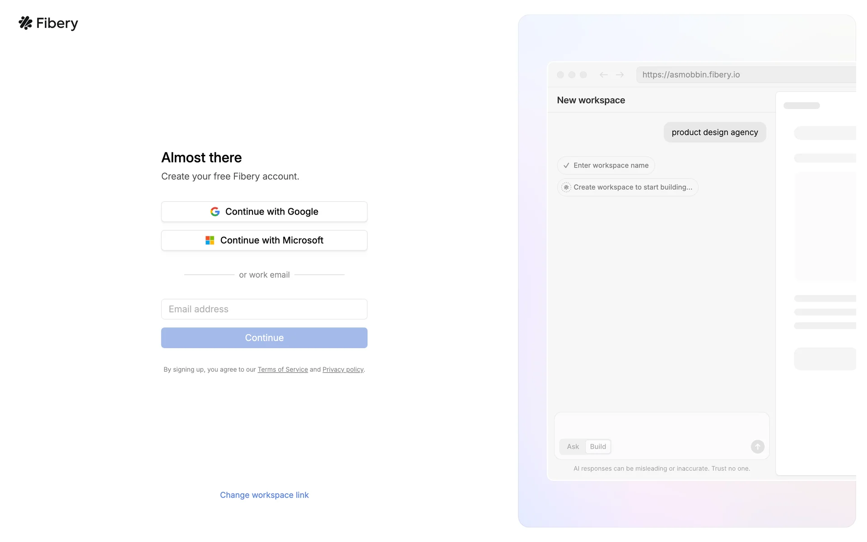Open the Terms of Service link
867x542 pixels.
click(x=283, y=369)
